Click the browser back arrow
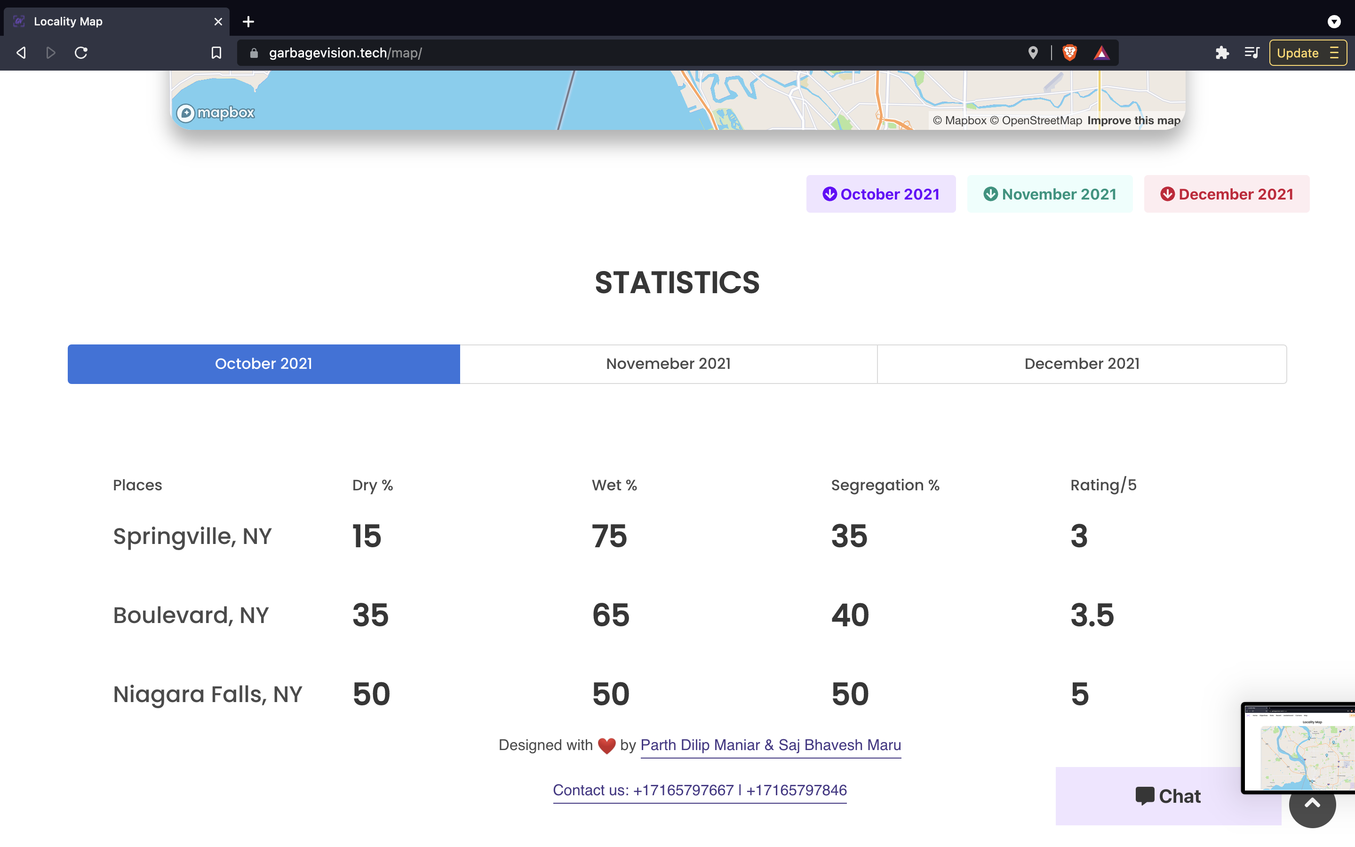The image size is (1355, 847). coord(21,53)
